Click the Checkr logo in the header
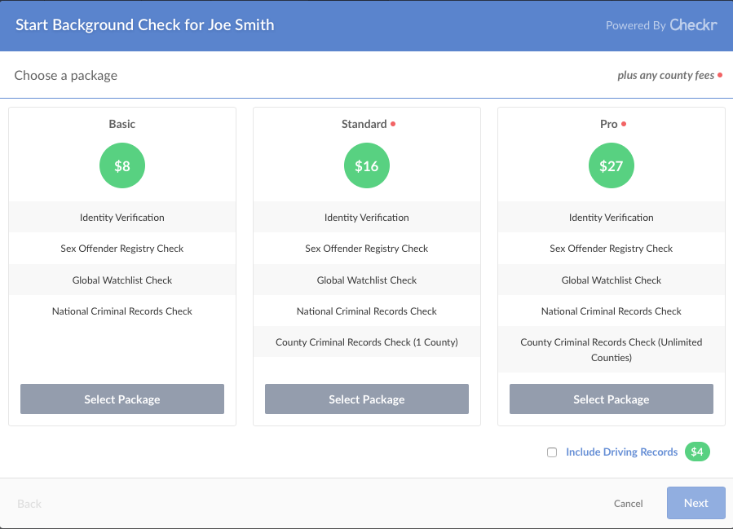The width and height of the screenshot is (733, 529). pyautogui.click(x=692, y=24)
